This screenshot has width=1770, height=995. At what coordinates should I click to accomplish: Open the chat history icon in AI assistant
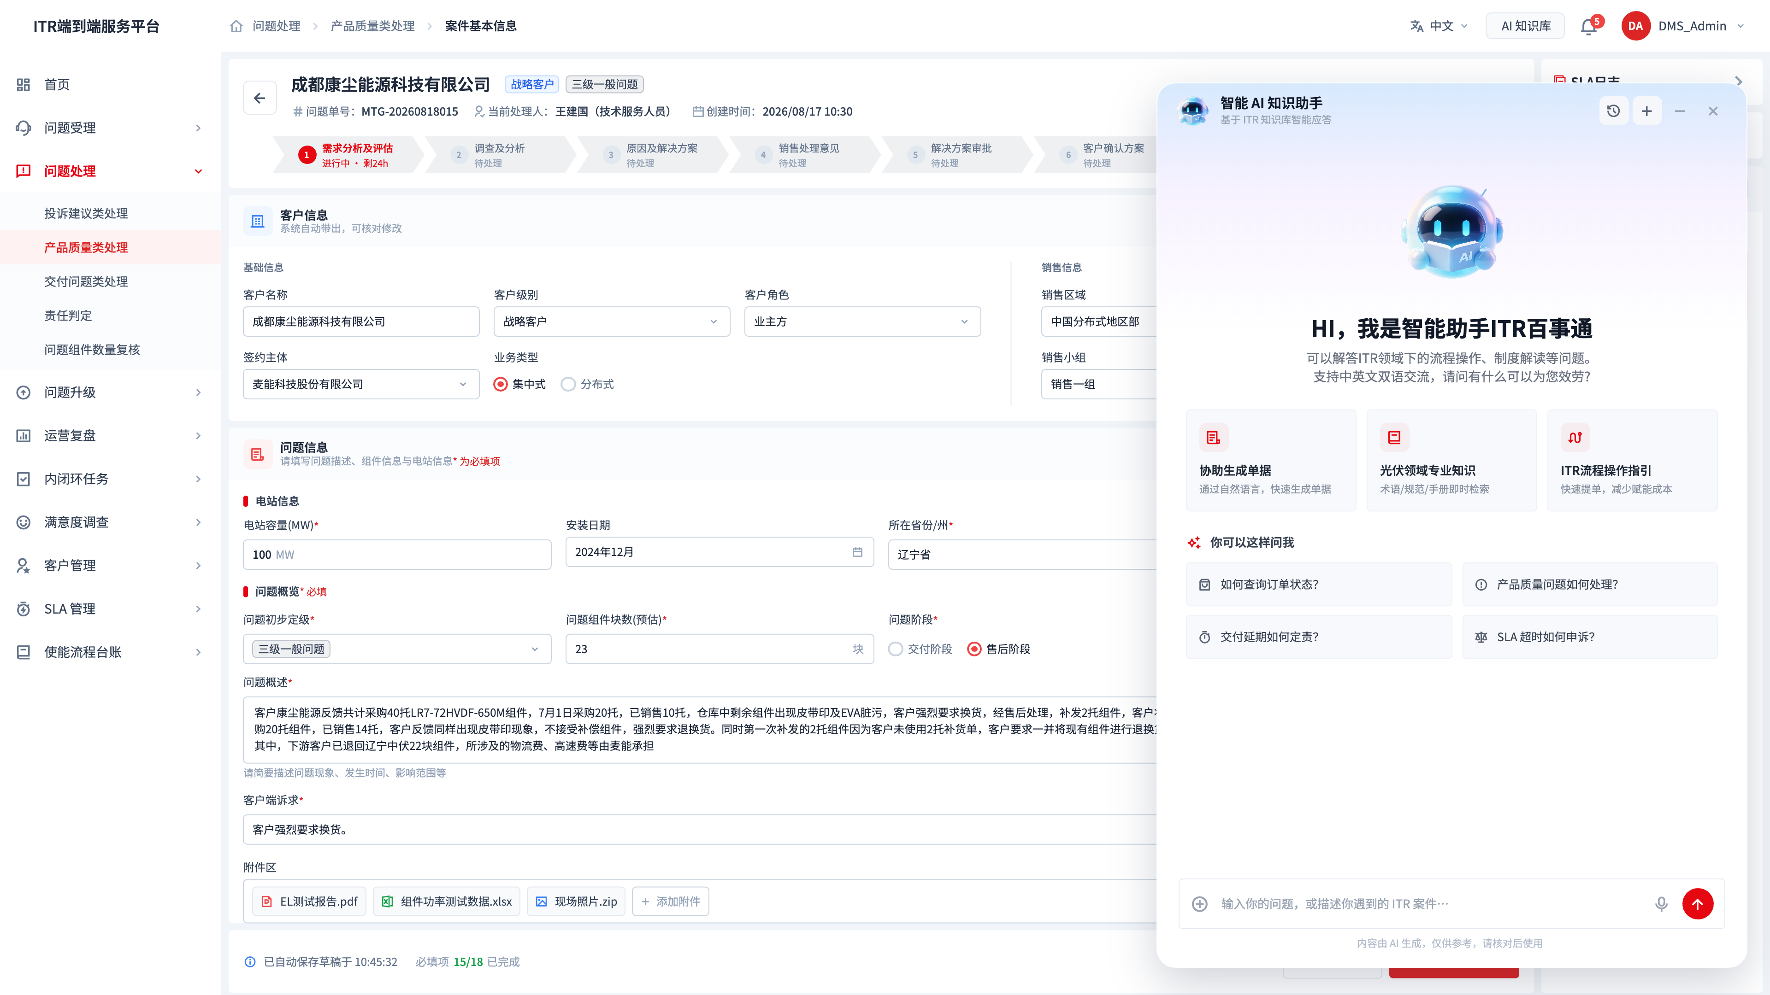click(1613, 111)
